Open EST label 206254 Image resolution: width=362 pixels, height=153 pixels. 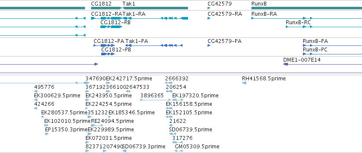pos(176,87)
